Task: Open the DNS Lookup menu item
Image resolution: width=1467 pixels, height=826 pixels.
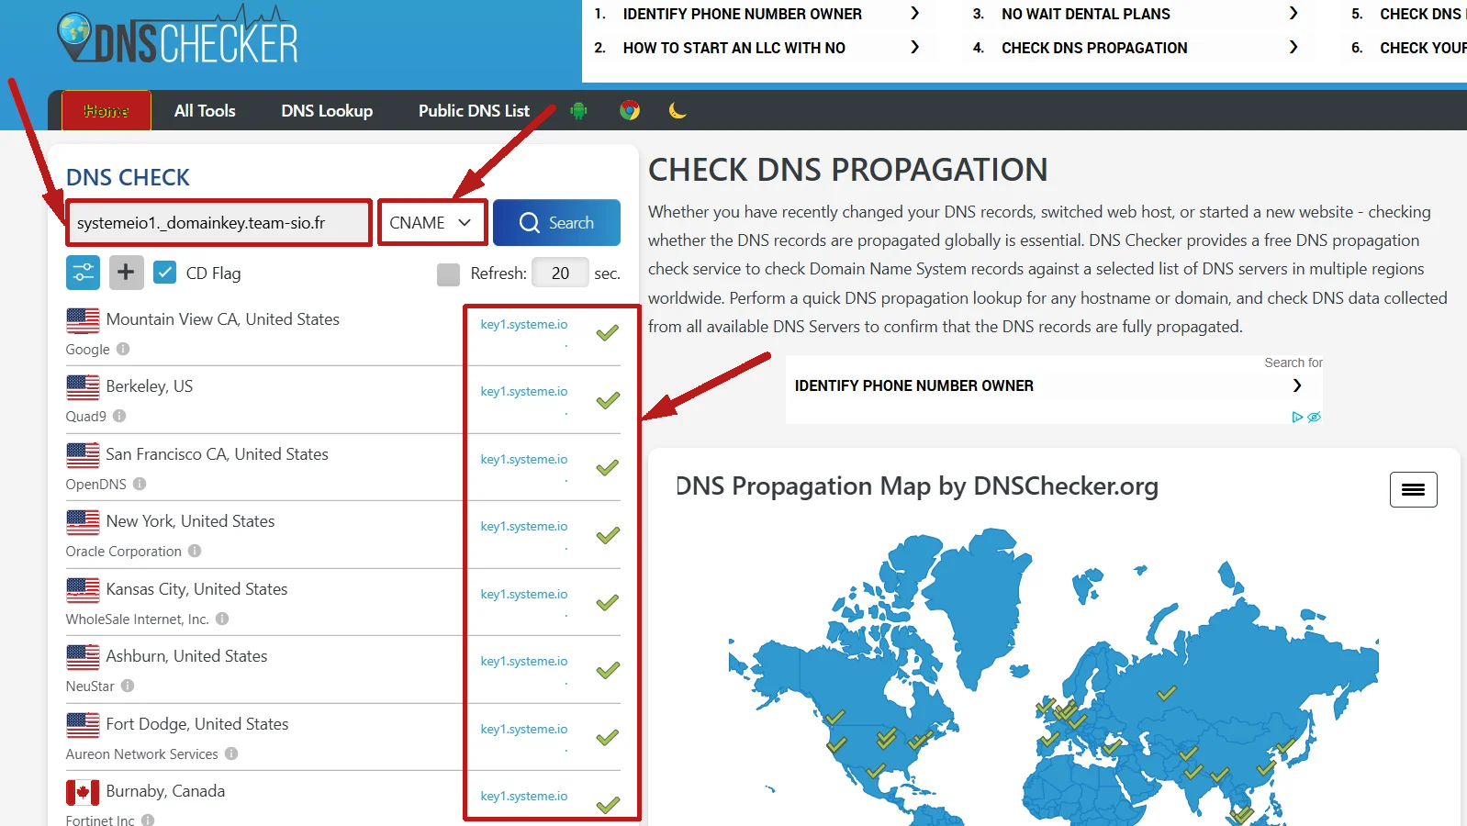Action: pyautogui.click(x=327, y=111)
